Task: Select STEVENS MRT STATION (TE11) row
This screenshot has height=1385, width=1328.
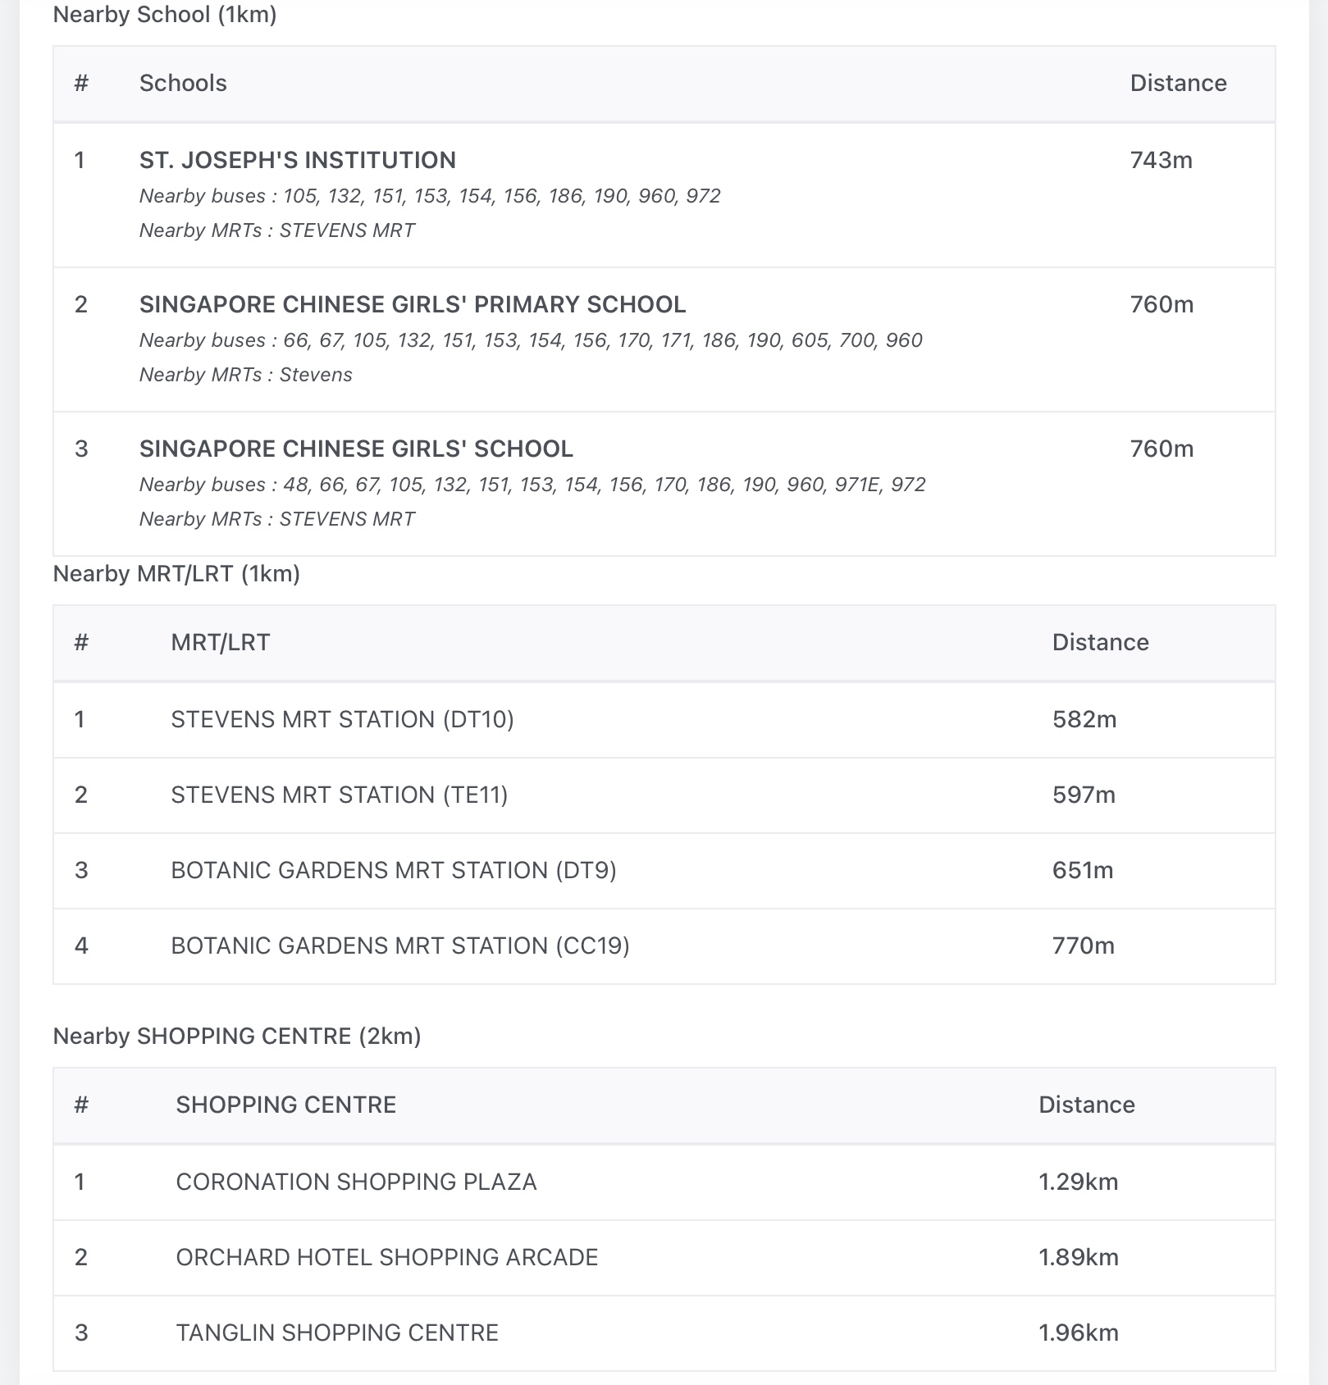Action: pyautogui.click(x=339, y=795)
